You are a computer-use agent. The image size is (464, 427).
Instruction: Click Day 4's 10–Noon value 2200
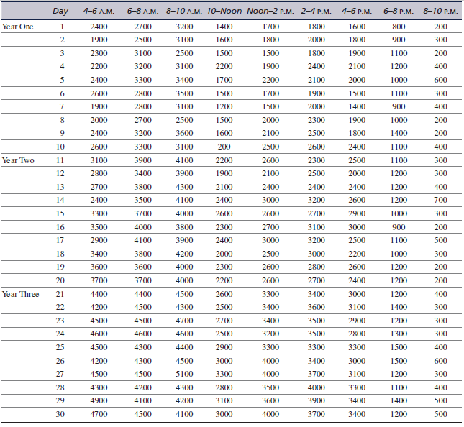(x=224, y=66)
